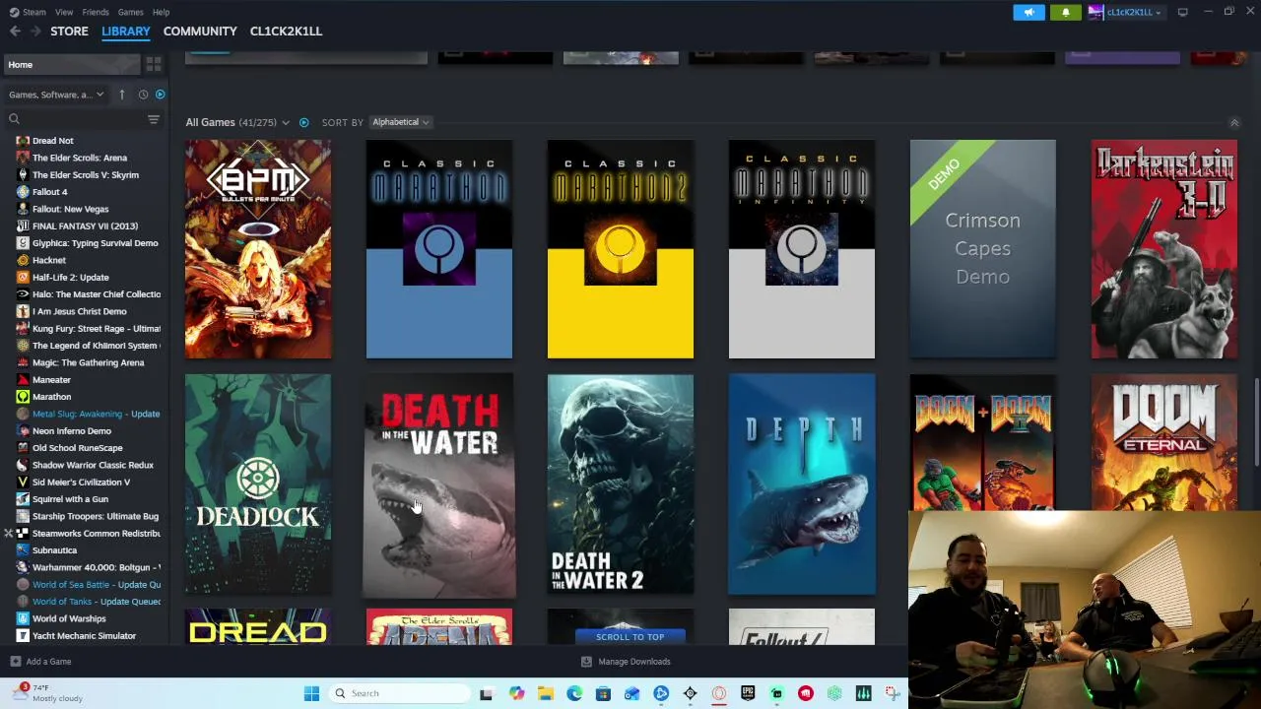1261x709 pixels.
Task: Open advanced filter options next to search
Action: 153,119
